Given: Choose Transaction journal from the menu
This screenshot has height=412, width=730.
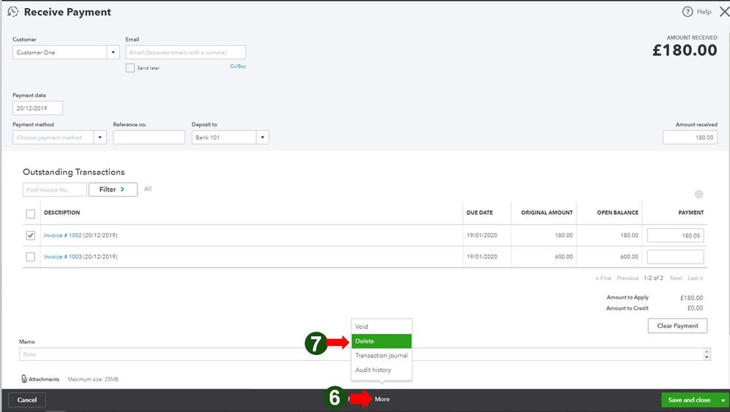Looking at the screenshot, I should 381,355.
